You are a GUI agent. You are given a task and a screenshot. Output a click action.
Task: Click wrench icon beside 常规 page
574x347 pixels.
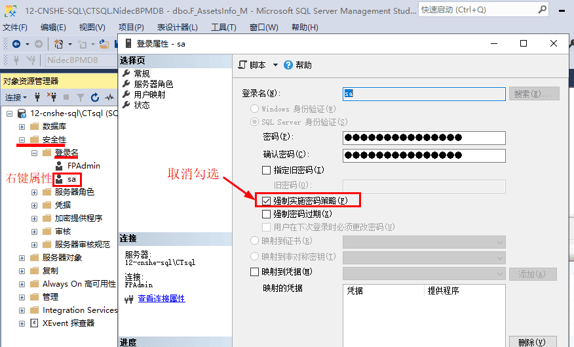point(126,73)
